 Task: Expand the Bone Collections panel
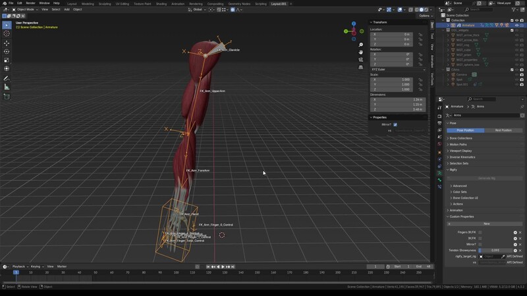pyautogui.click(x=461, y=138)
